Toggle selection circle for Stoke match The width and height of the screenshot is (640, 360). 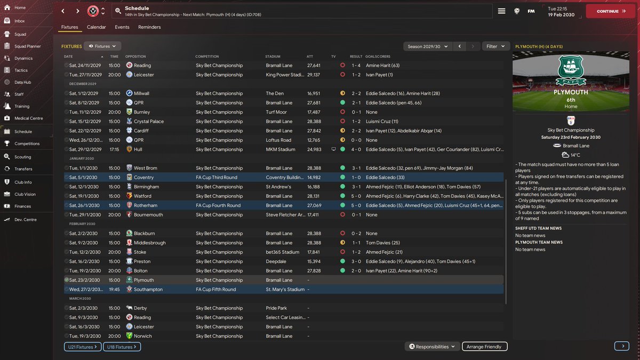67,252
